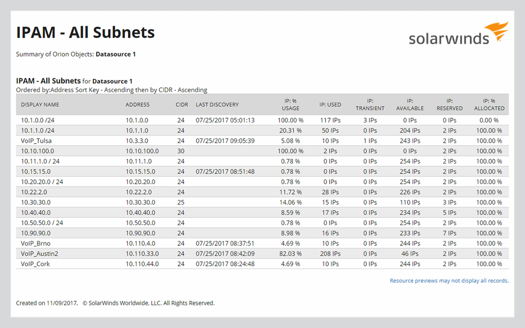
Task: Click the LAST DISCOVERY column header
Action: point(217,105)
